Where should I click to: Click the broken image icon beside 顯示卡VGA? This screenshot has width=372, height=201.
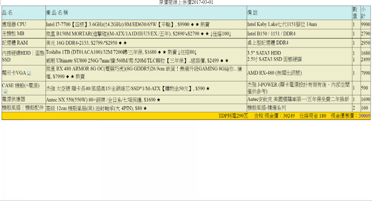[29, 73]
